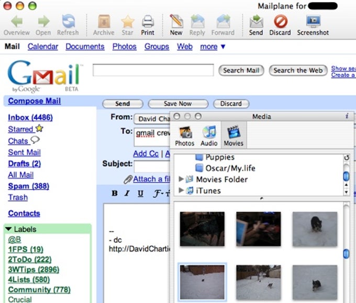356x303 pixels.
Task: Open the Groups link
Action: [x=157, y=47]
